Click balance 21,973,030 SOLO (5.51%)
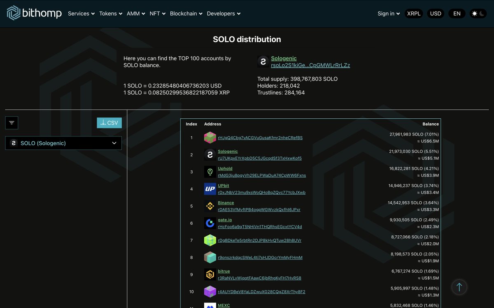494x308 pixels. point(414,152)
